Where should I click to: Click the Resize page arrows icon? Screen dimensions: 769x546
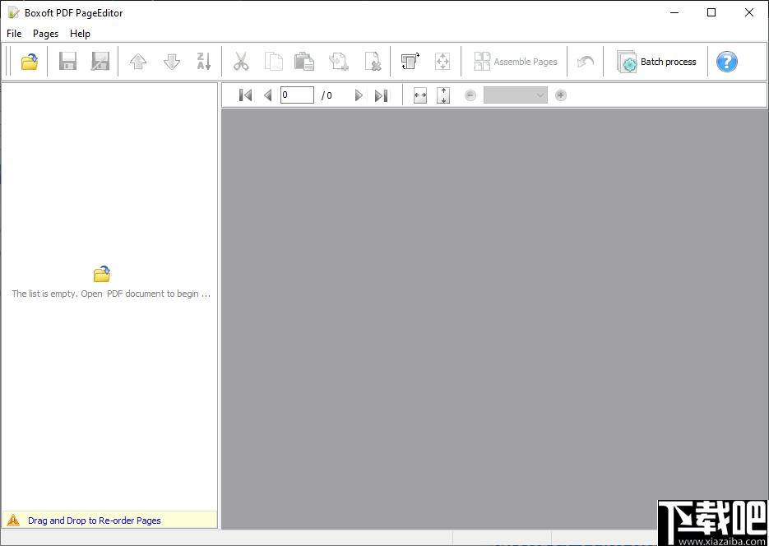pos(442,62)
